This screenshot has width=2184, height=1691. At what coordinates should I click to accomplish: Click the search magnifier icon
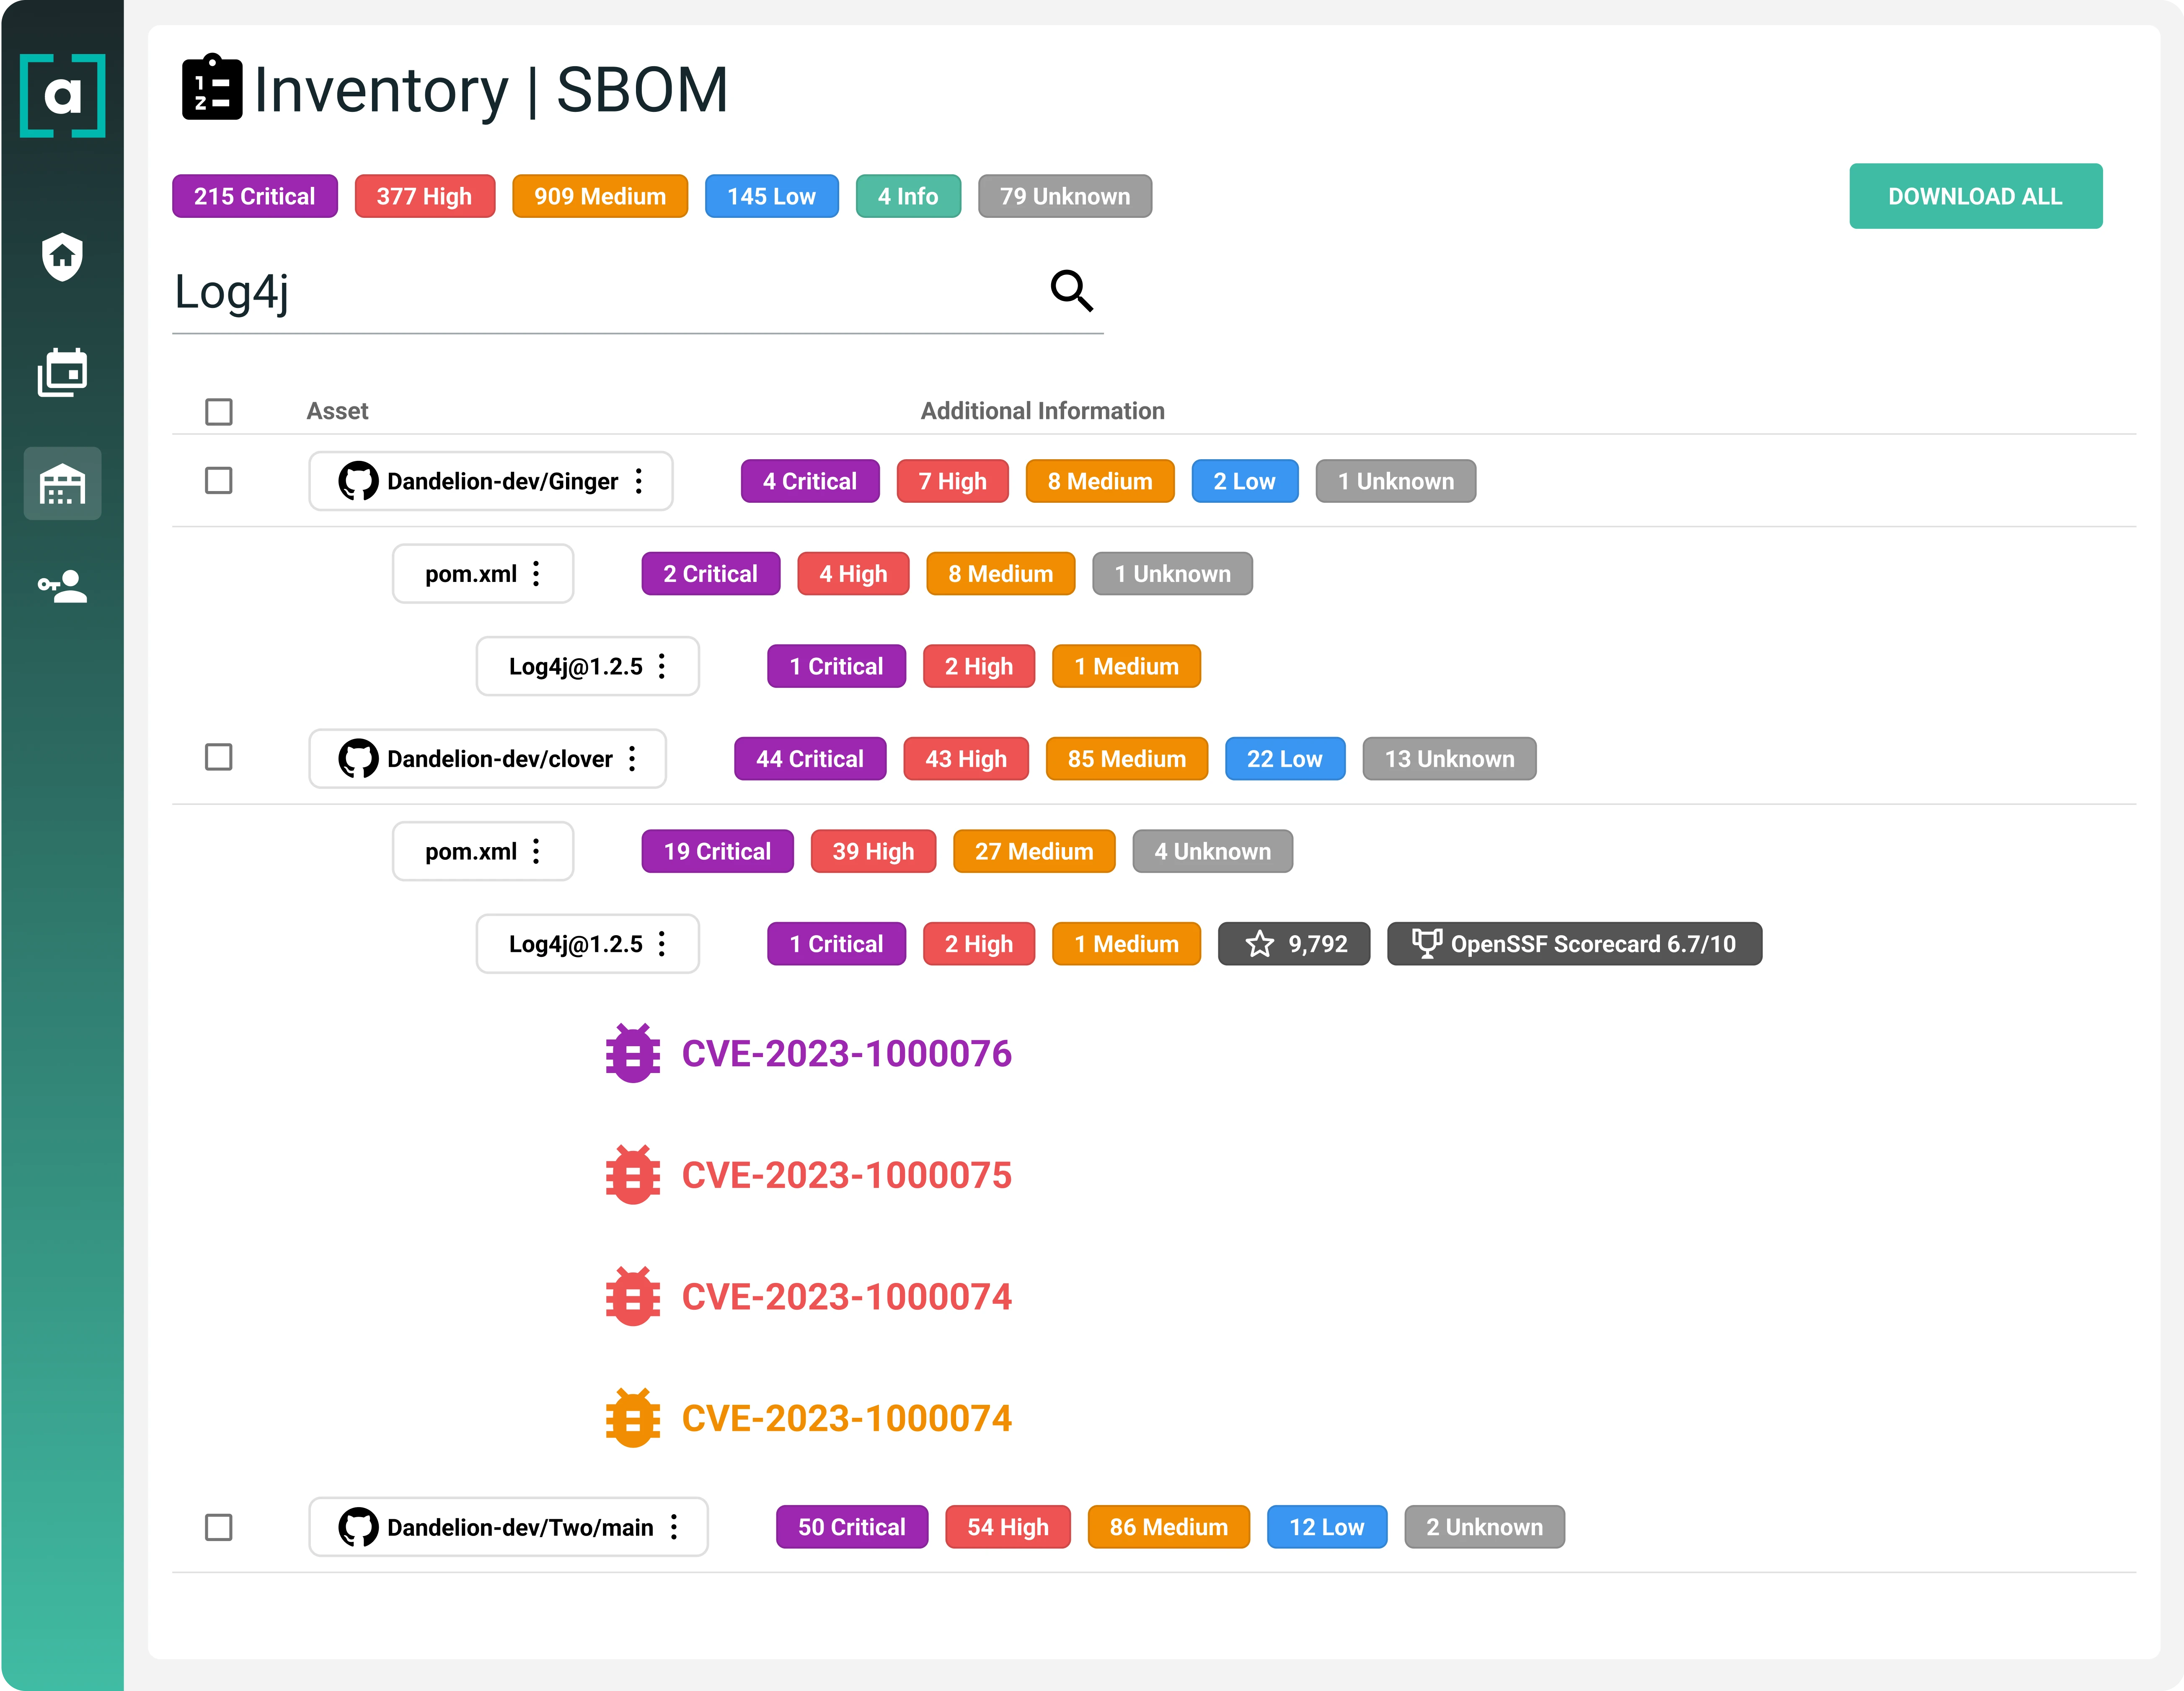coord(1071,291)
